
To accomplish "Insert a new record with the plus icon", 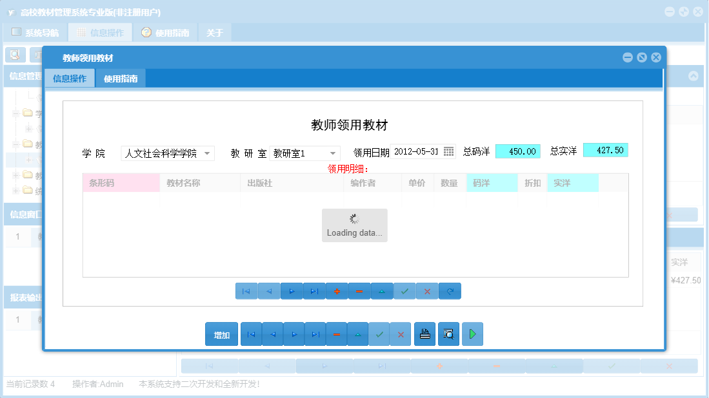I will [x=337, y=291].
